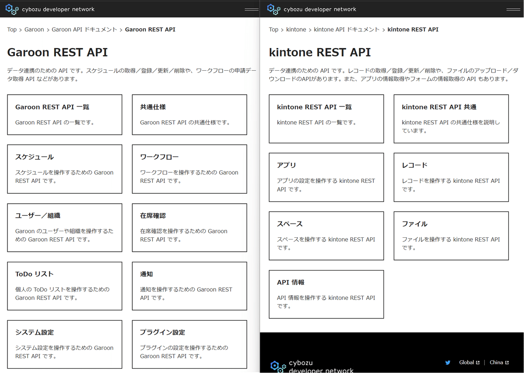Image resolution: width=524 pixels, height=373 pixels.
Task: Open the スケジュール card
Action: coord(65,169)
